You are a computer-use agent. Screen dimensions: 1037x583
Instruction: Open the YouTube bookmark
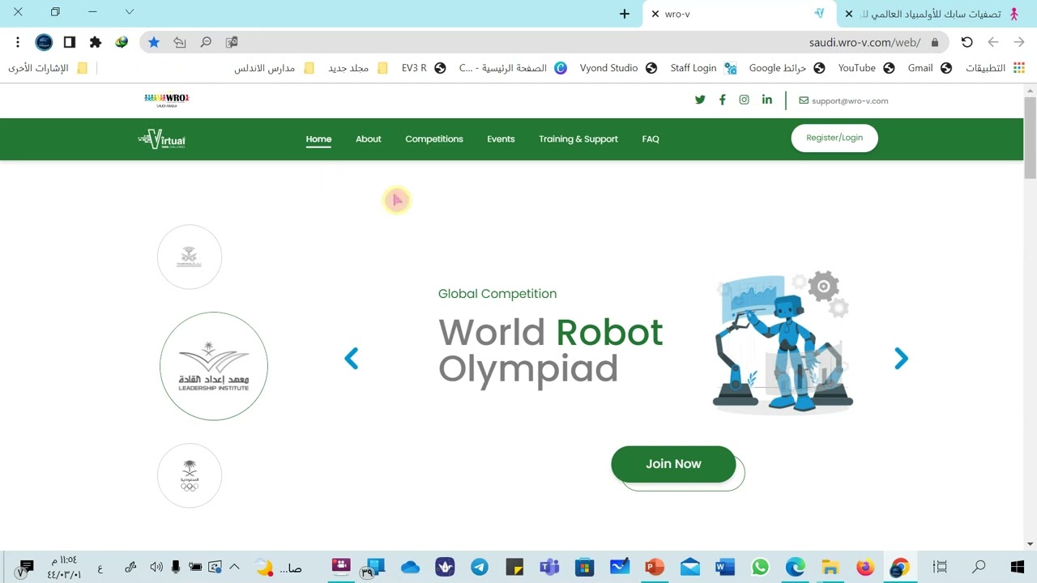coord(866,68)
